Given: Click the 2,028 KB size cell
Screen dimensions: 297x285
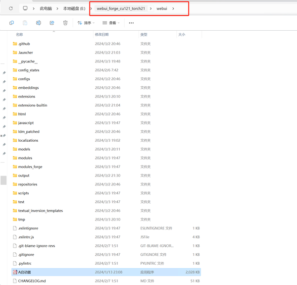Looking at the screenshot, I should pyautogui.click(x=193, y=272).
